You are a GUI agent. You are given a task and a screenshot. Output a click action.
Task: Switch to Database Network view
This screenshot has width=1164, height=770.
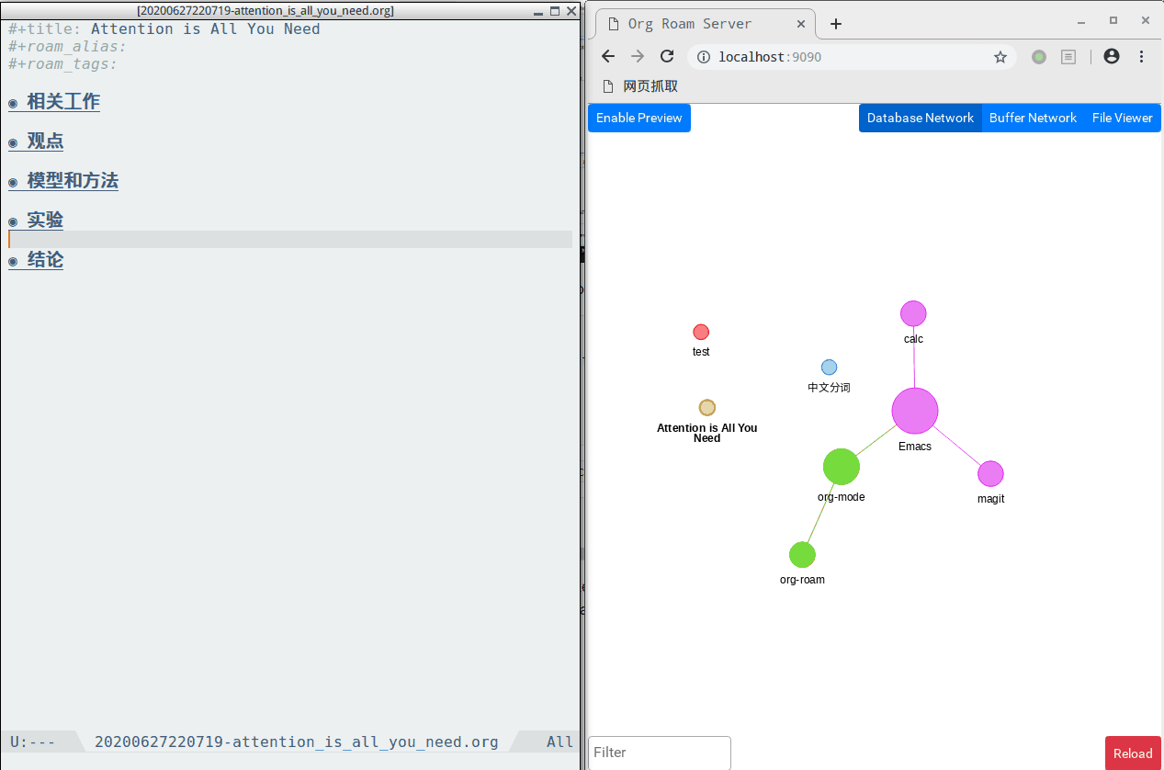pyautogui.click(x=921, y=118)
